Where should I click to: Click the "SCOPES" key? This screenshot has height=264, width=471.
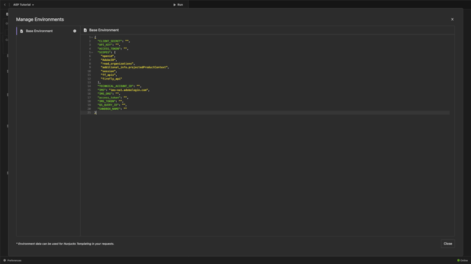[x=104, y=52]
